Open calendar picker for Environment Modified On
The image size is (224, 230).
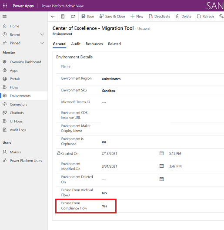(x=161, y=166)
